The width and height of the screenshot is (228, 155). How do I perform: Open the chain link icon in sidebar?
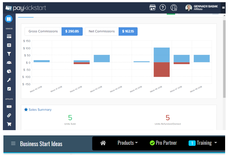click(9, 115)
